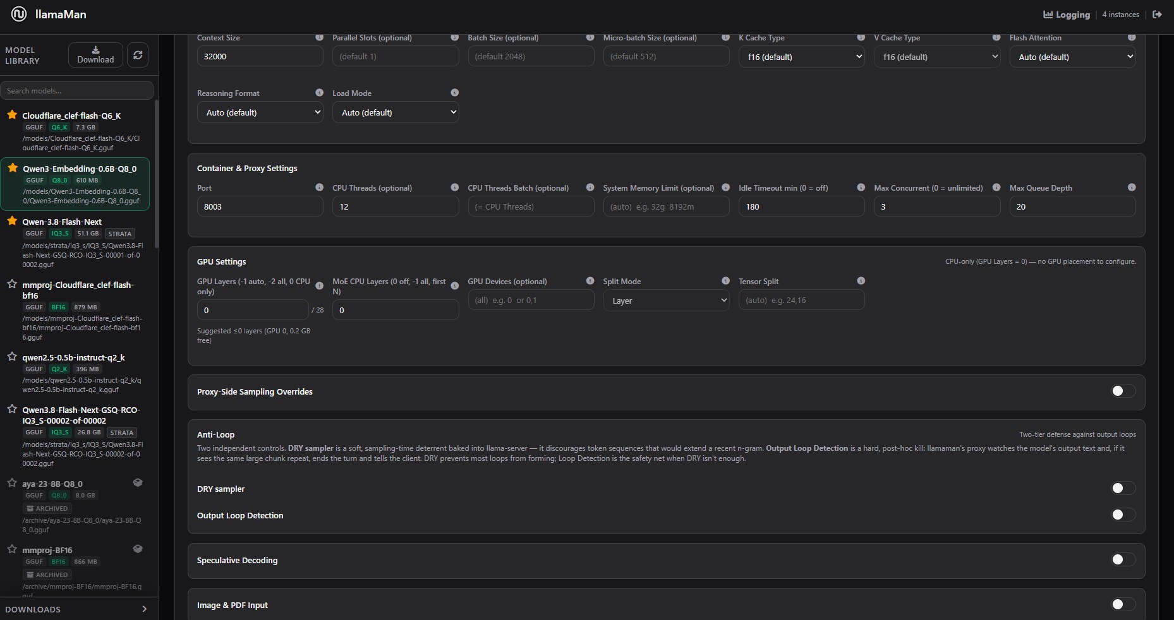This screenshot has width=1174, height=620.
Task: Click the Download models button
Action: [x=95, y=55]
